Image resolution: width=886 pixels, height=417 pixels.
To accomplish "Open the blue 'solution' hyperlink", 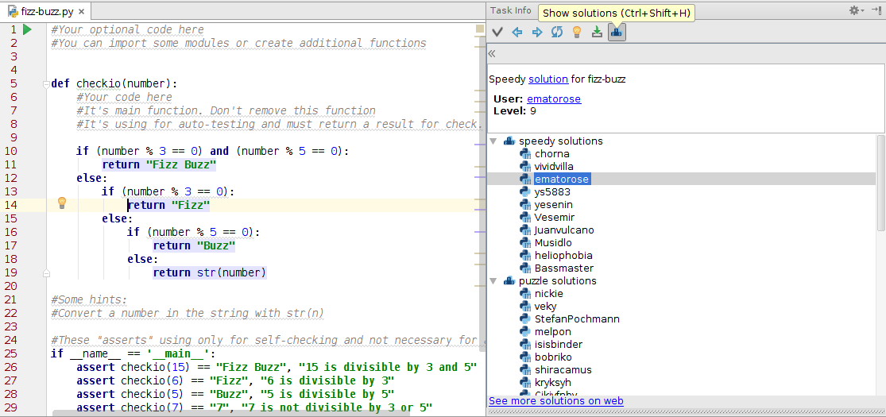I will click(x=548, y=79).
